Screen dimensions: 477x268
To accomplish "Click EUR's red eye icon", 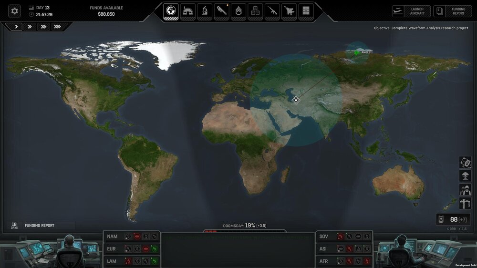I will [145, 249].
